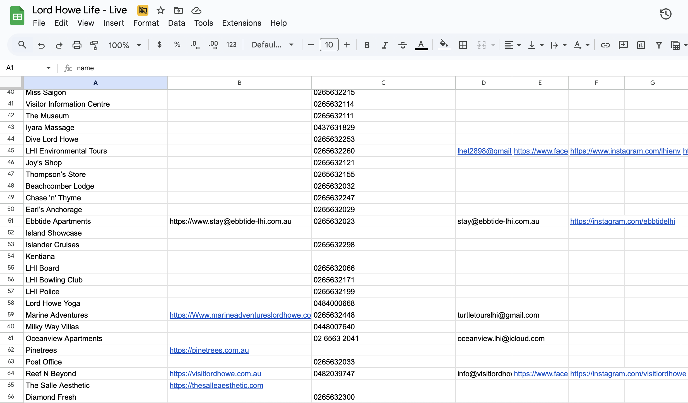This screenshot has height=403, width=688.
Task: Expand the A1 name box dropdown
Action: (x=49, y=68)
